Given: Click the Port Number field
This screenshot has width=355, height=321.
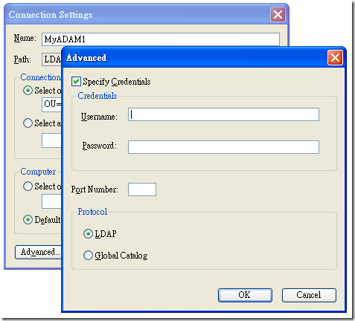Looking at the screenshot, I should coord(142,189).
